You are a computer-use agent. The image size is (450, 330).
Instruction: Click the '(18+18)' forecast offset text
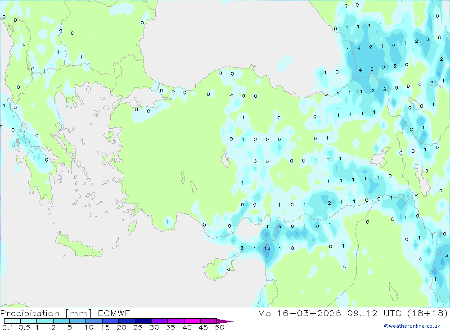click(427, 313)
